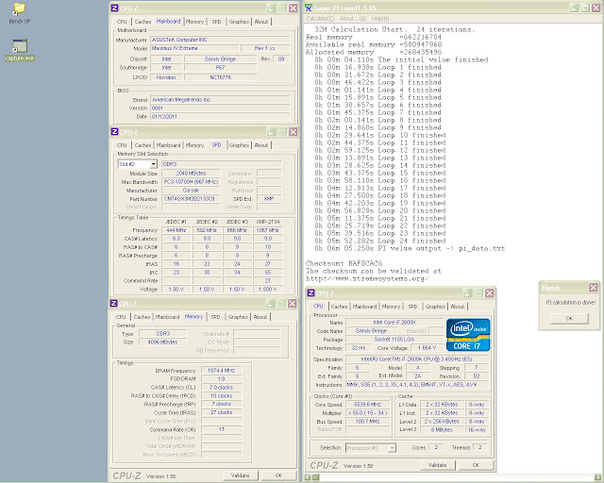Click the Intel Core i7 logo badge
Screen dimensions: 604x483
tap(468, 335)
